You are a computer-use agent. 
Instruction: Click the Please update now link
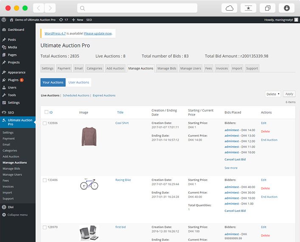pyautogui.click(x=98, y=34)
